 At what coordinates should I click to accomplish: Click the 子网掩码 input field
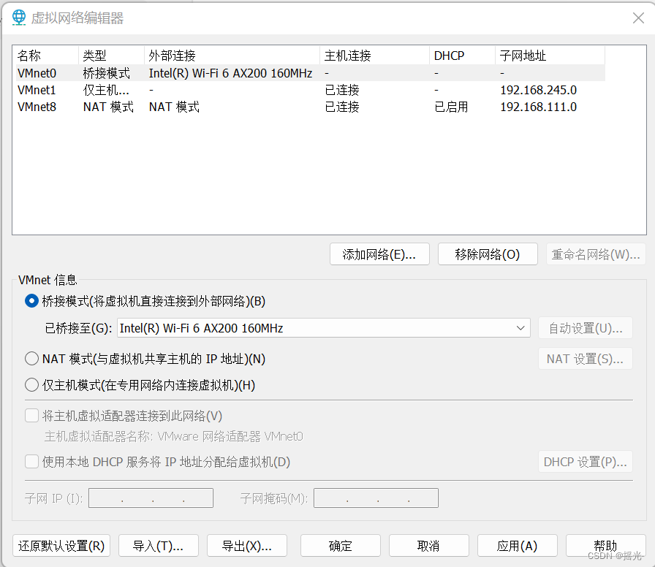click(x=376, y=498)
